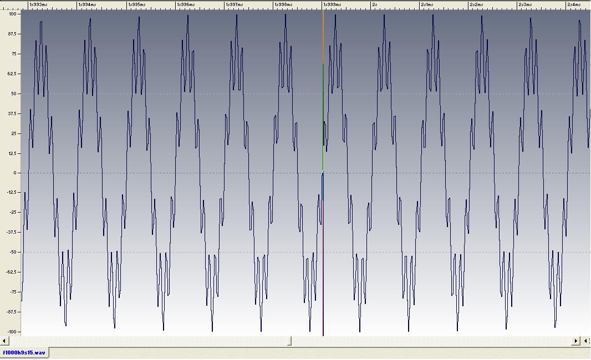Click the 2s2ms mark on time ruler
The image size is (591, 360).
coord(476,4)
